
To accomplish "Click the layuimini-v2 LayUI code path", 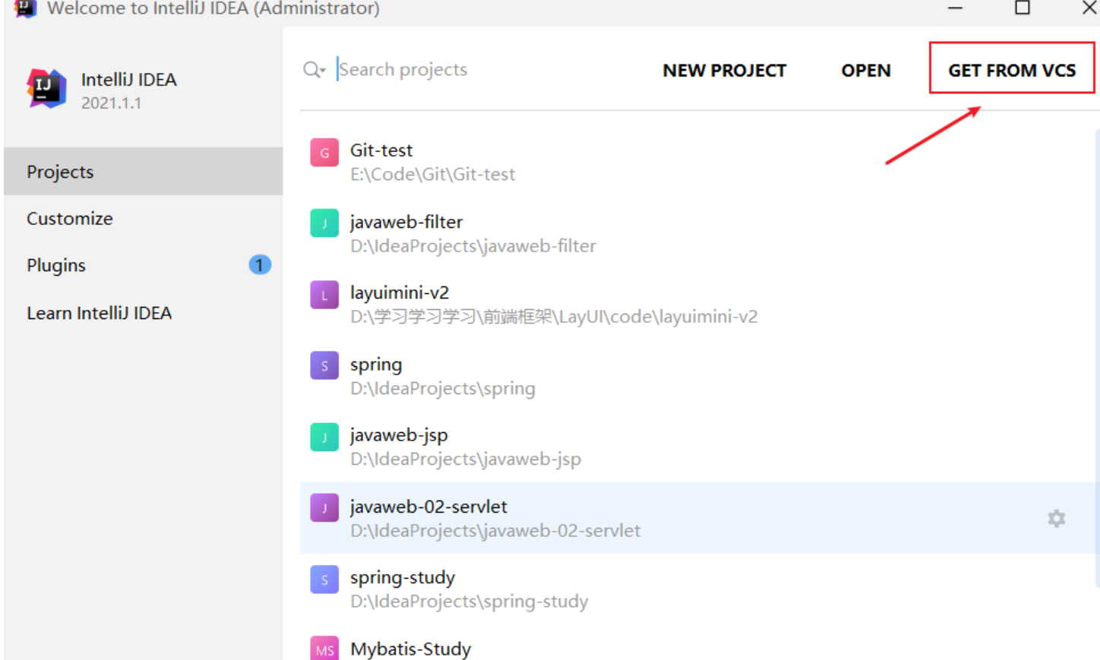I will [554, 317].
